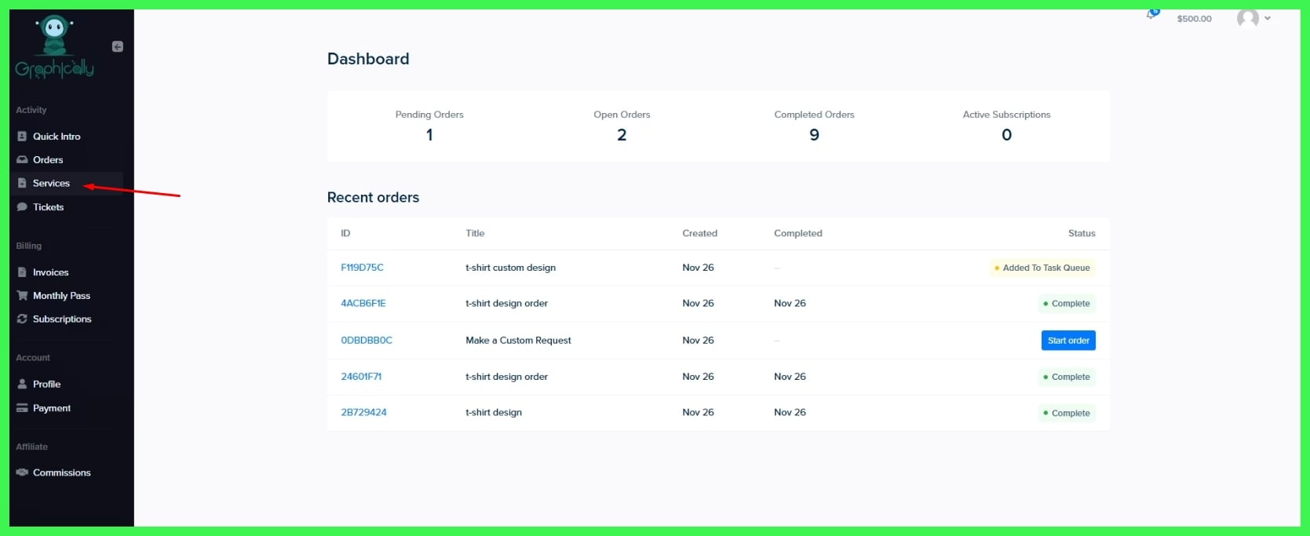Click the Profile person icon

tap(22, 385)
